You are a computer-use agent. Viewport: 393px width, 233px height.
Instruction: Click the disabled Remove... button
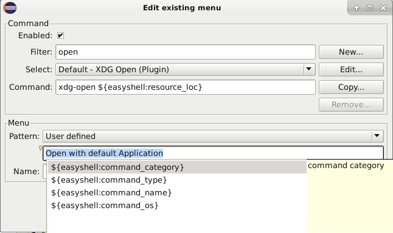click(351, 104)
